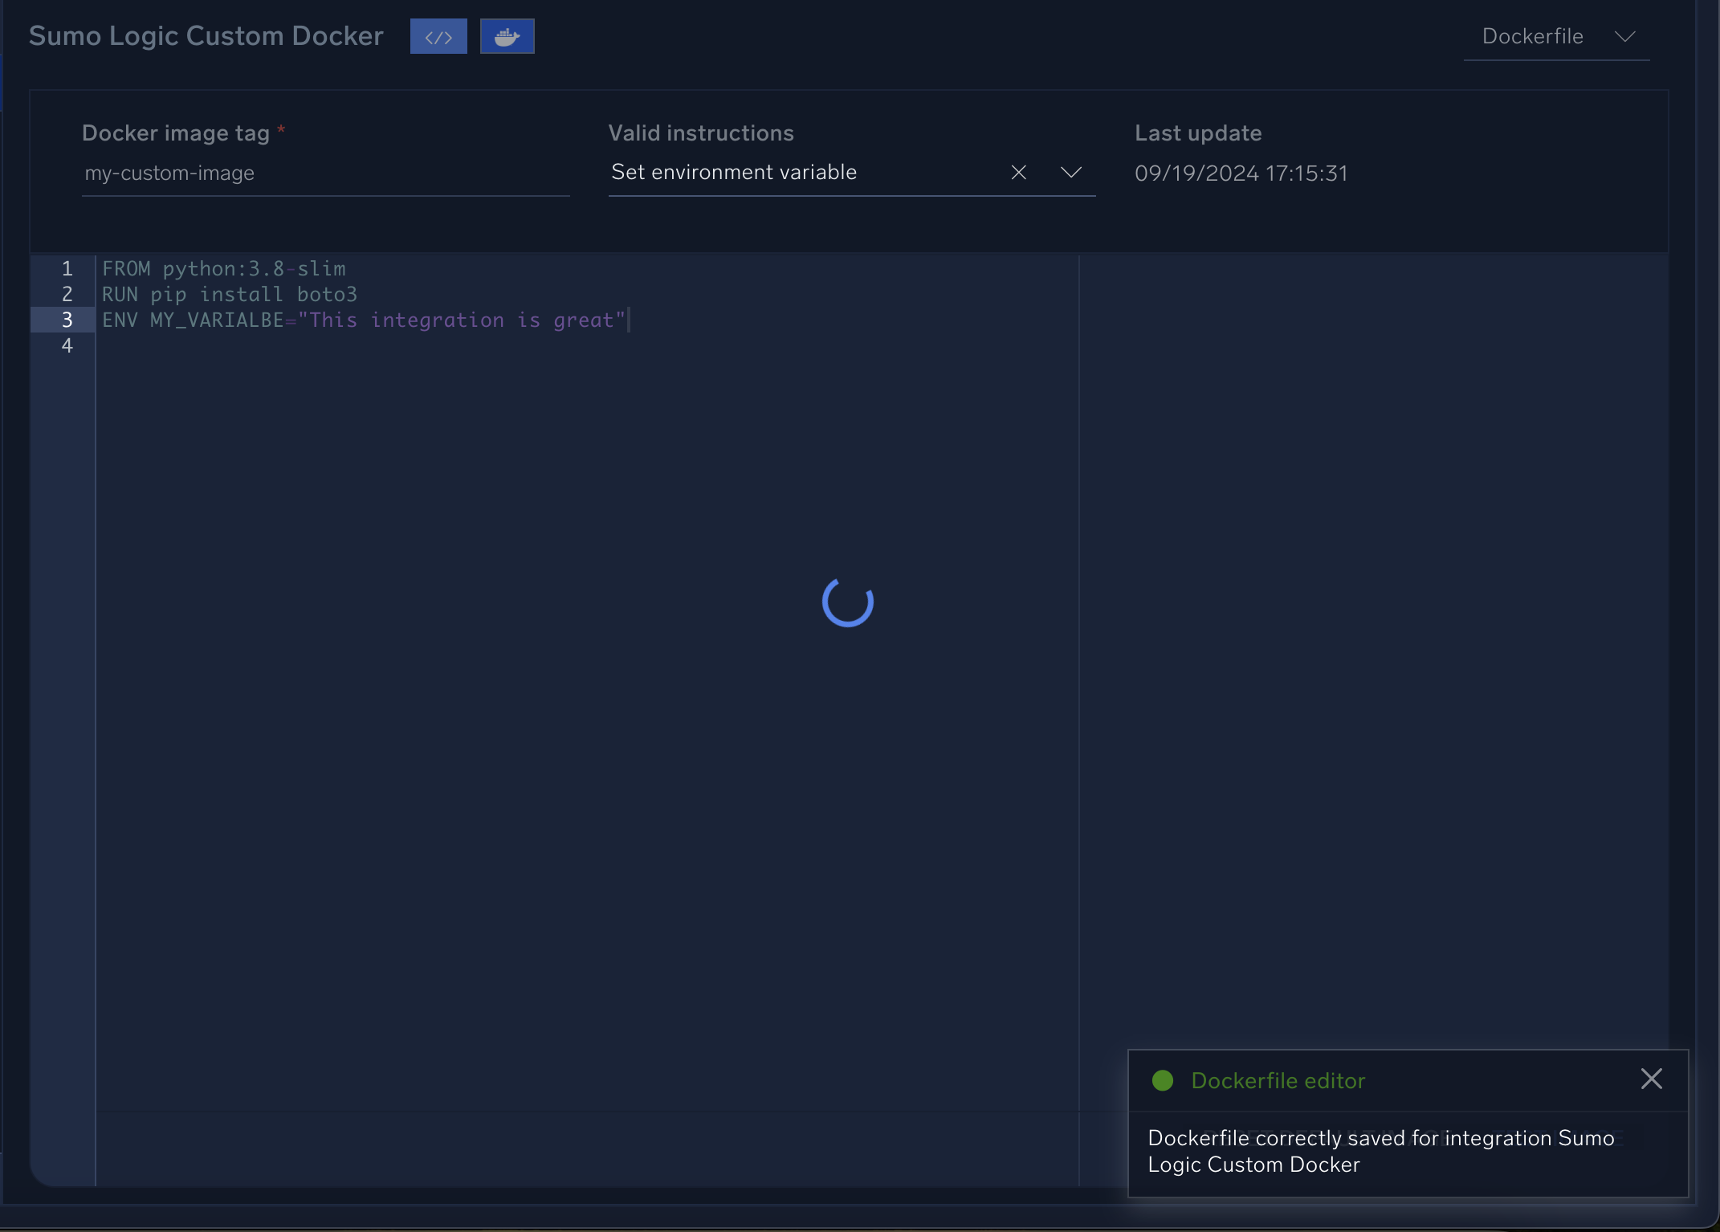Select the Dockerfile view label
1720x1232 pixels.
tap(1533, 36)
